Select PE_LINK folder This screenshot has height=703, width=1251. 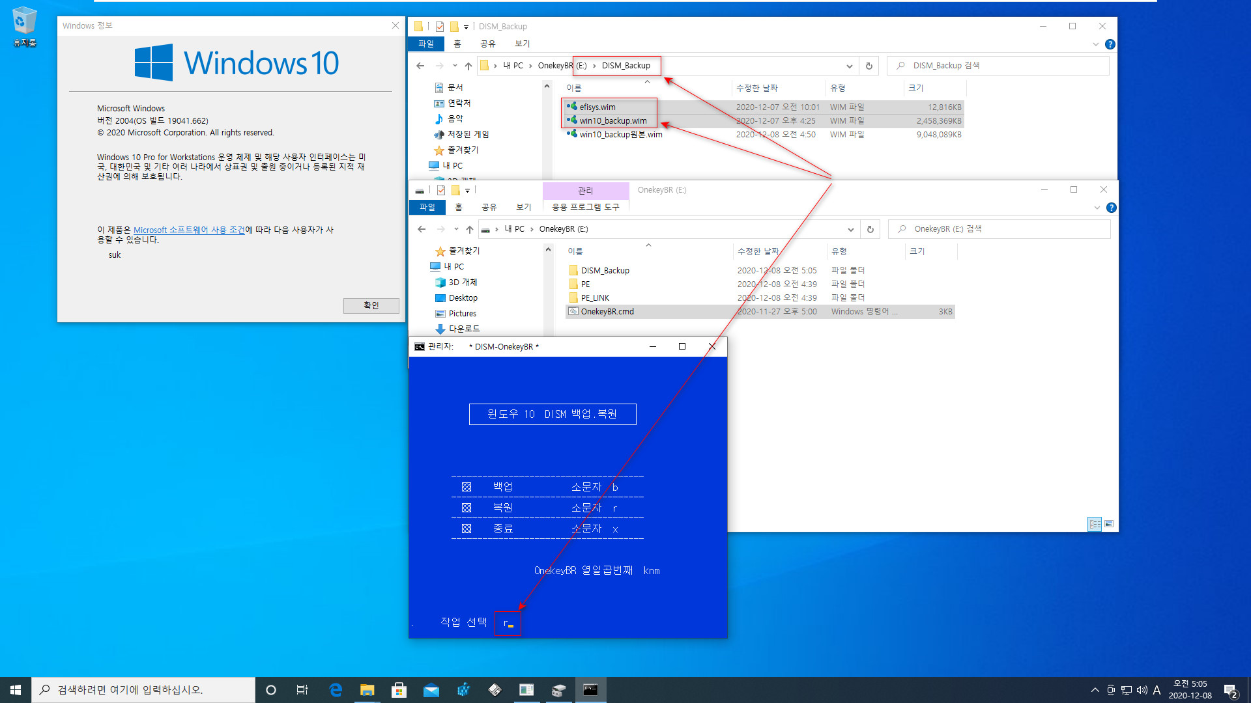coord(595,298)
